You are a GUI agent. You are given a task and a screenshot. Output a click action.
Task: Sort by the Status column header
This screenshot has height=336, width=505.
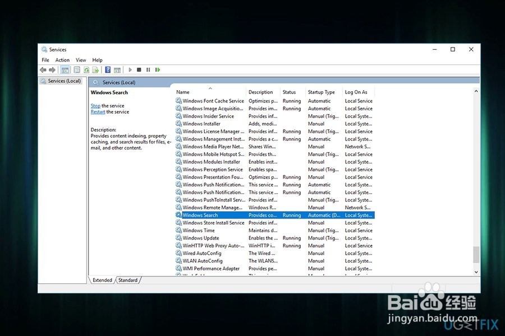[x=293, y=92]
